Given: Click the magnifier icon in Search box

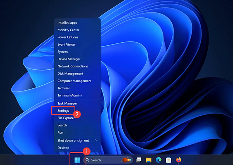Looking at the screenshot, I should [x=87, y=160].
